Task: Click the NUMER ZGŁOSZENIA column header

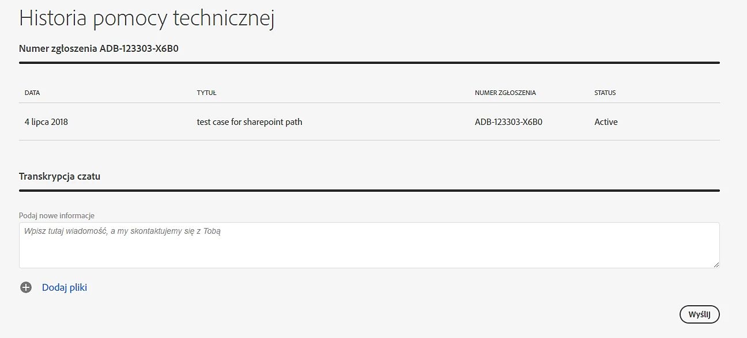Action: (x=505, y=93)
